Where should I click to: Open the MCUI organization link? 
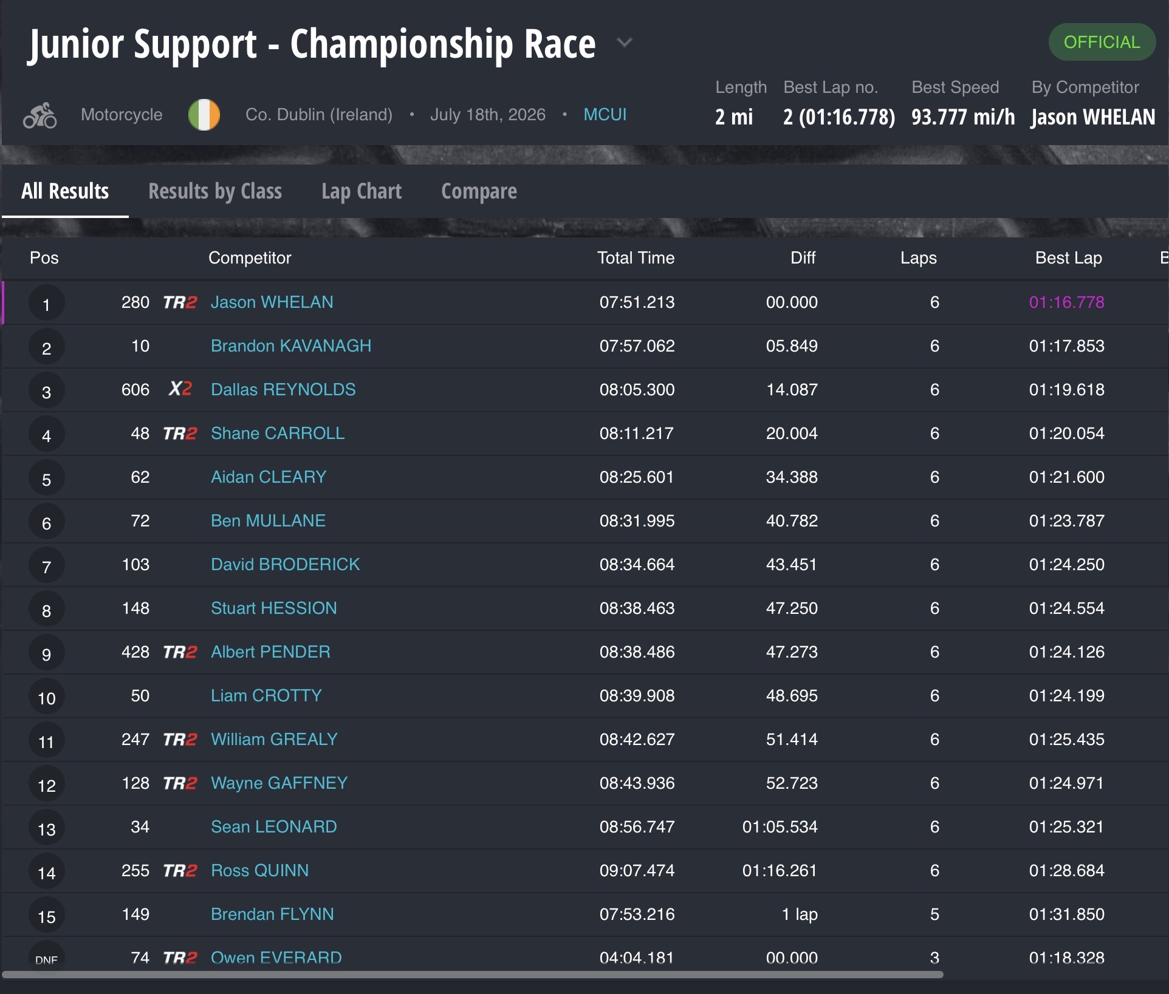click(x=605, y=115)
